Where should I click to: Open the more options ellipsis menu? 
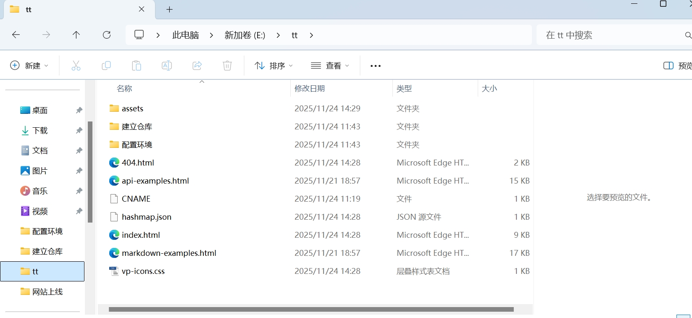(x=376, y=66)
